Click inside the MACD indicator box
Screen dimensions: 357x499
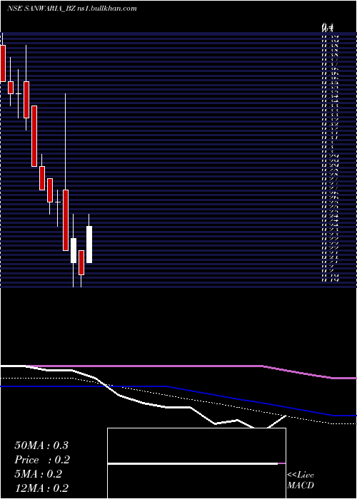[196, 463]
